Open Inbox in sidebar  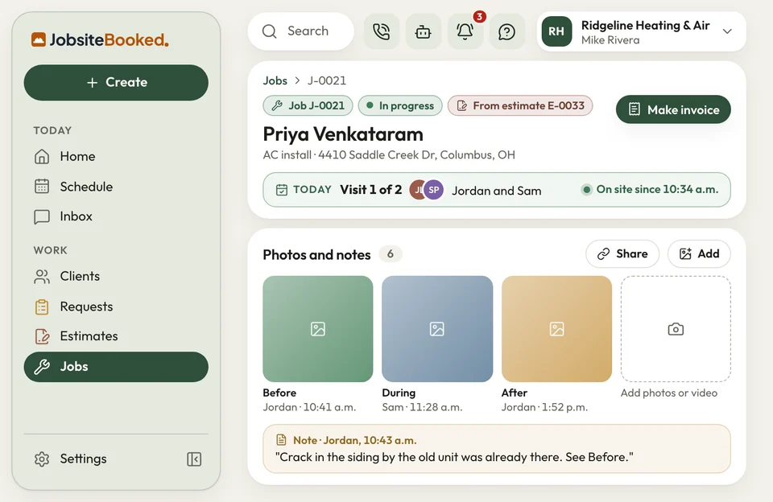pos(116,216)
